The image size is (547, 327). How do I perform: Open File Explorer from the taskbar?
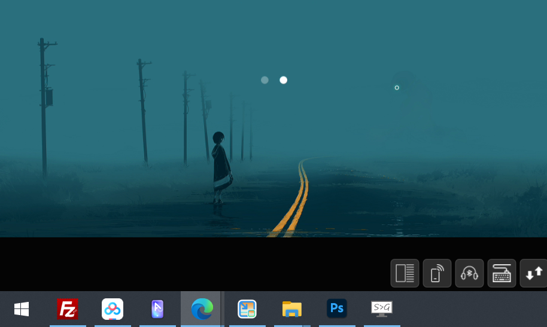tap(292, 309)
